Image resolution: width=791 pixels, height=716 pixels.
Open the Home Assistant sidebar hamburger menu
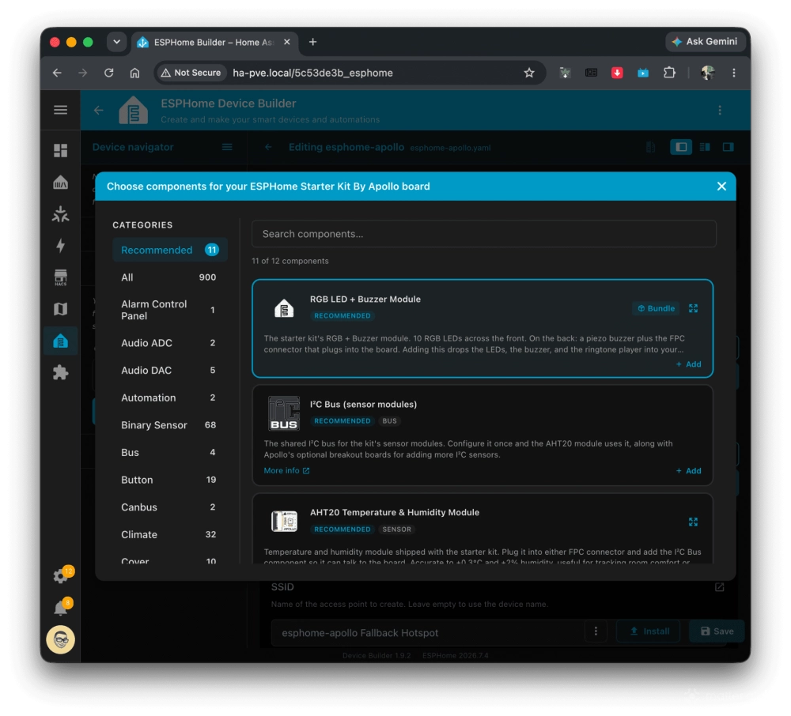tap(61, 110)
